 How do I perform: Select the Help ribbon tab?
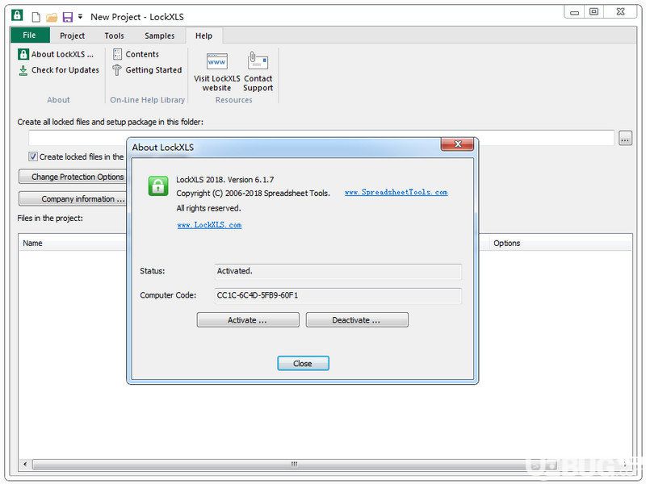coord(204,35)
